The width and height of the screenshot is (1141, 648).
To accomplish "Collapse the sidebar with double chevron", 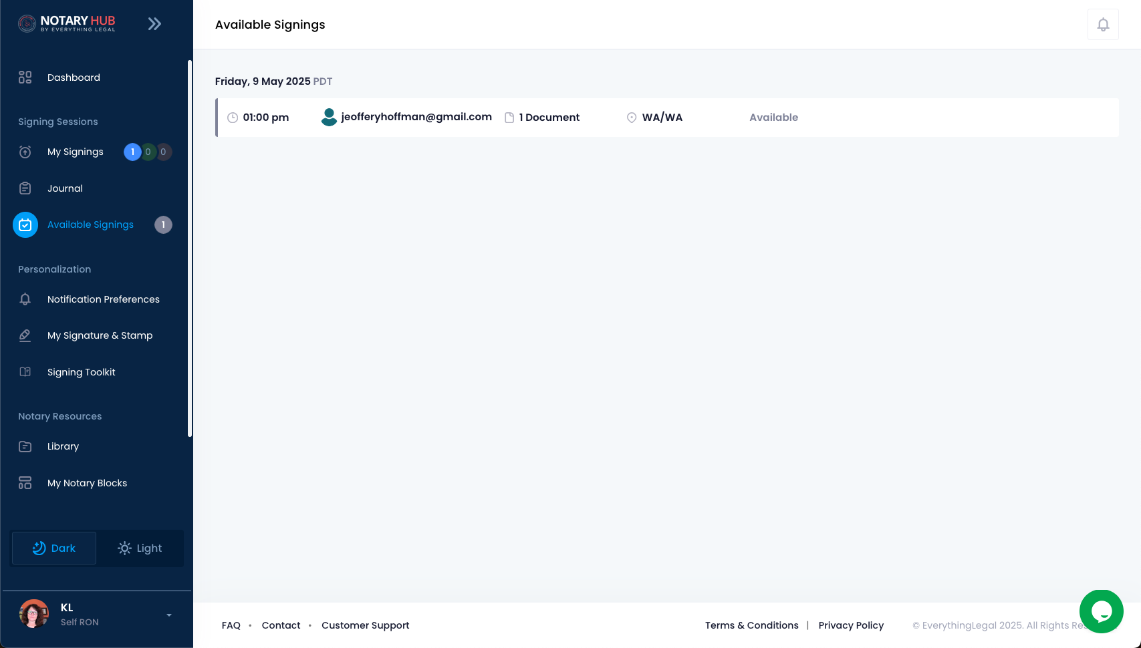I will (x=154, y=24).
